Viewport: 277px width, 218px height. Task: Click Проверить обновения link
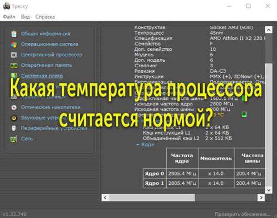click(242, 214)
